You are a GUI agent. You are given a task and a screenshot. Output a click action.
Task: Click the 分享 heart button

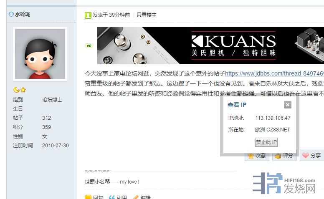coord(312,155)
